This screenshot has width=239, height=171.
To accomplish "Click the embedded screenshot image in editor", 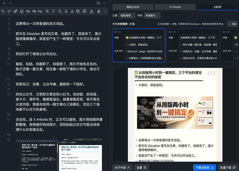I will [59, 154].
